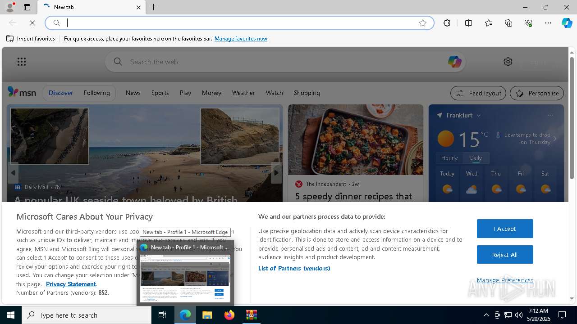Viewport: 577px width, 324px height.
Task: Open the Windows Start menu
Action: click(11, 315)
